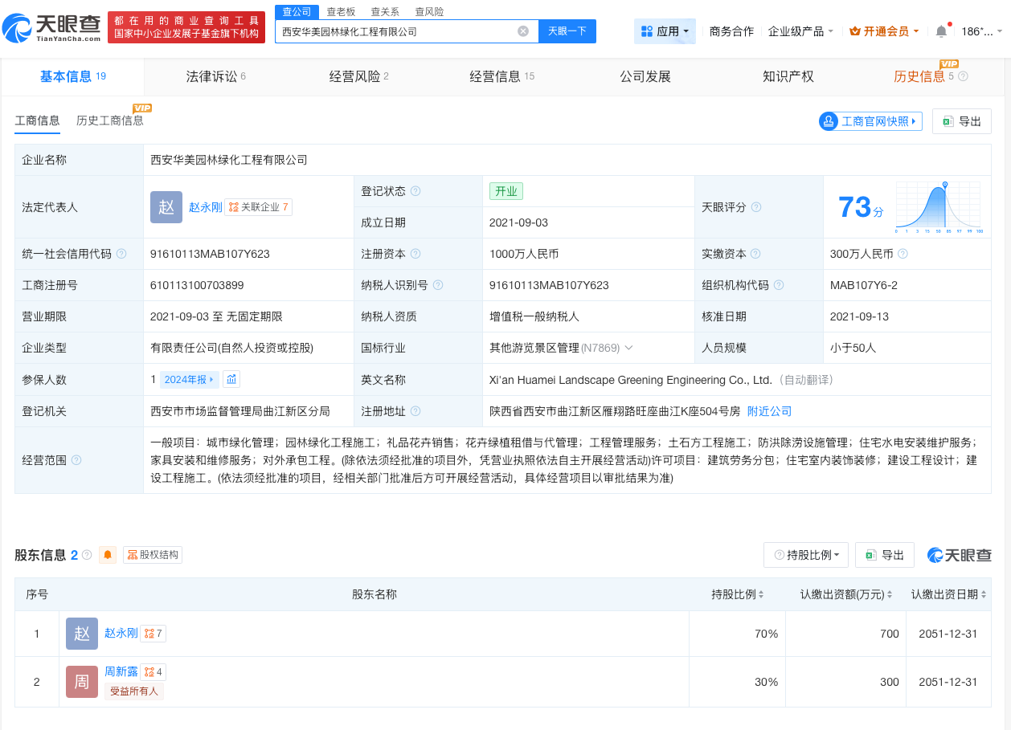The image size is (1011, 730).
Task: Click help icon next to 注册资本
Action: 415,254
